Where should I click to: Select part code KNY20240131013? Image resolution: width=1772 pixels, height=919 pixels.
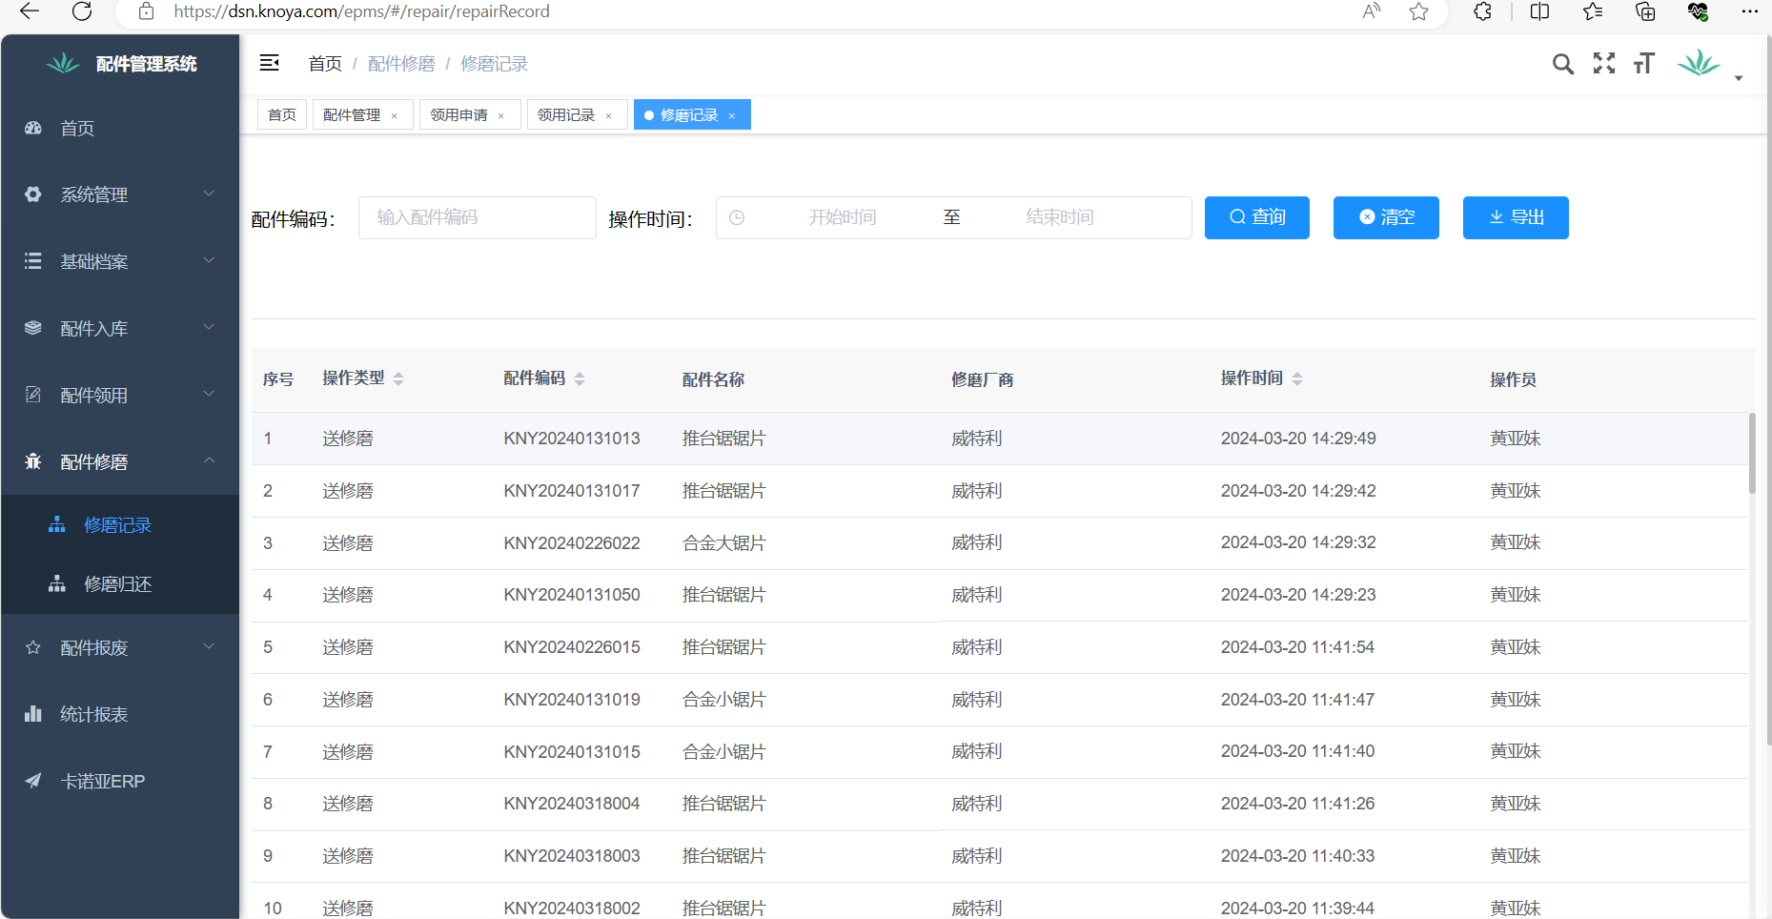coord(572,439)
